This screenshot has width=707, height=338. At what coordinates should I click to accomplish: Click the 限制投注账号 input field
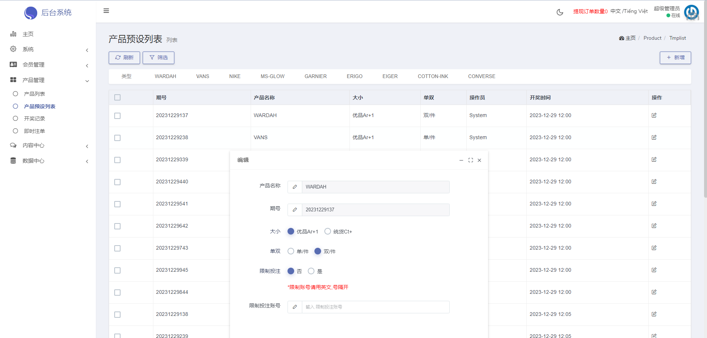[x=375, y=307]
